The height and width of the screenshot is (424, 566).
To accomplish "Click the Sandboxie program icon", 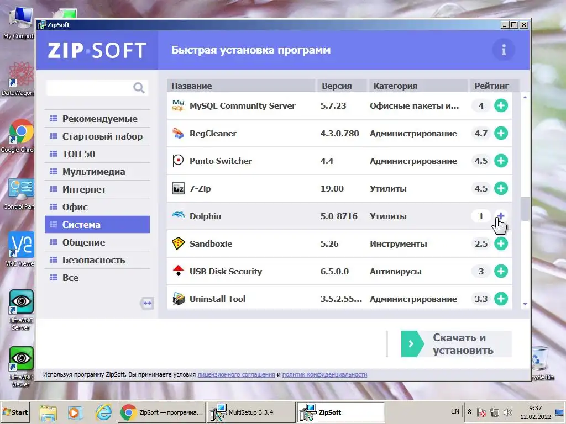I will click(x=179, y=243).
